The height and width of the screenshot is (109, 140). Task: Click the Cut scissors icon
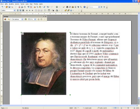(x=35, y=7)
